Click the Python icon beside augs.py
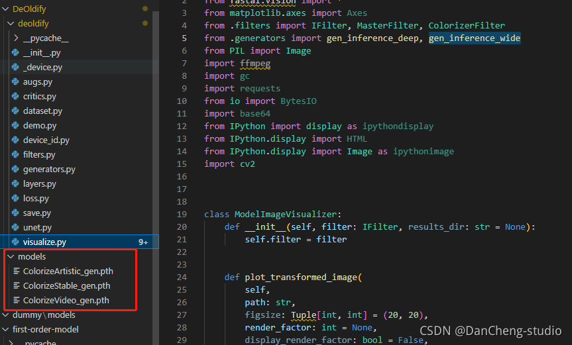 tap(15, 81)
